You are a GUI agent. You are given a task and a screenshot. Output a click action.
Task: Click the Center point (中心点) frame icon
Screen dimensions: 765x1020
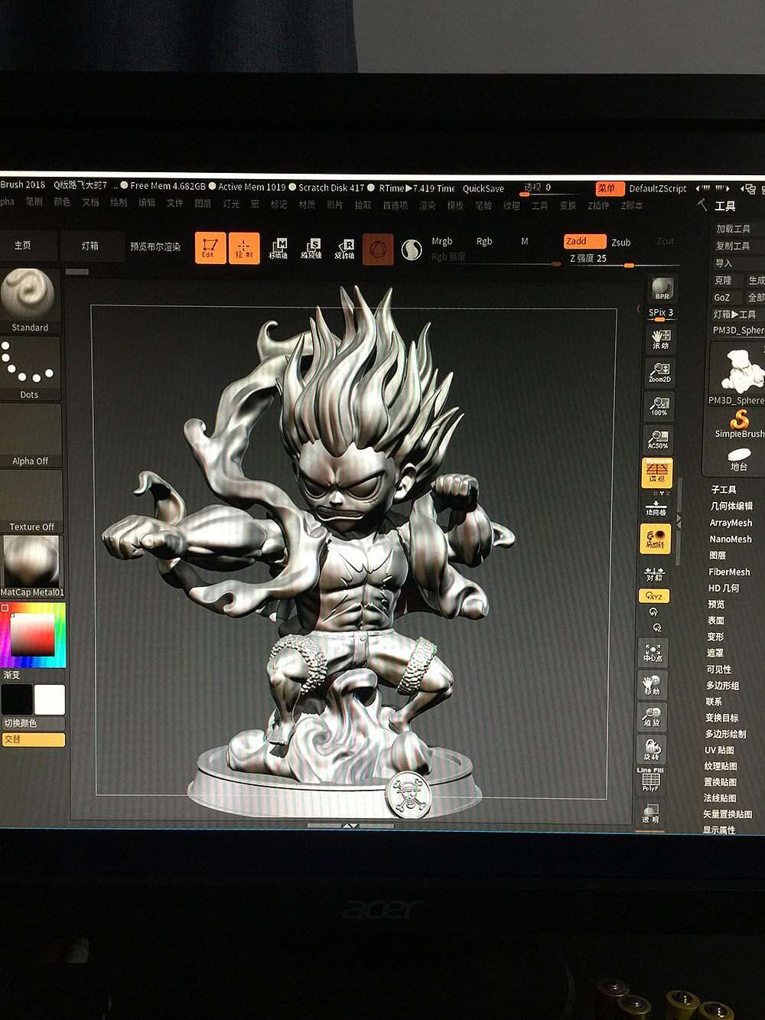click(x=653, y=652)
